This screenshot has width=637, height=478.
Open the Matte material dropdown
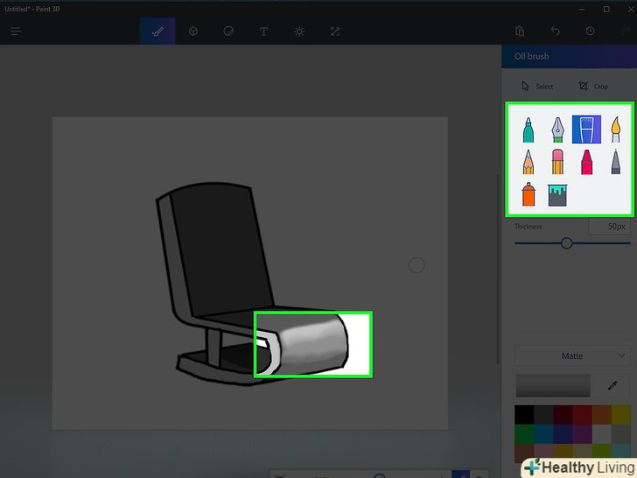573,356
